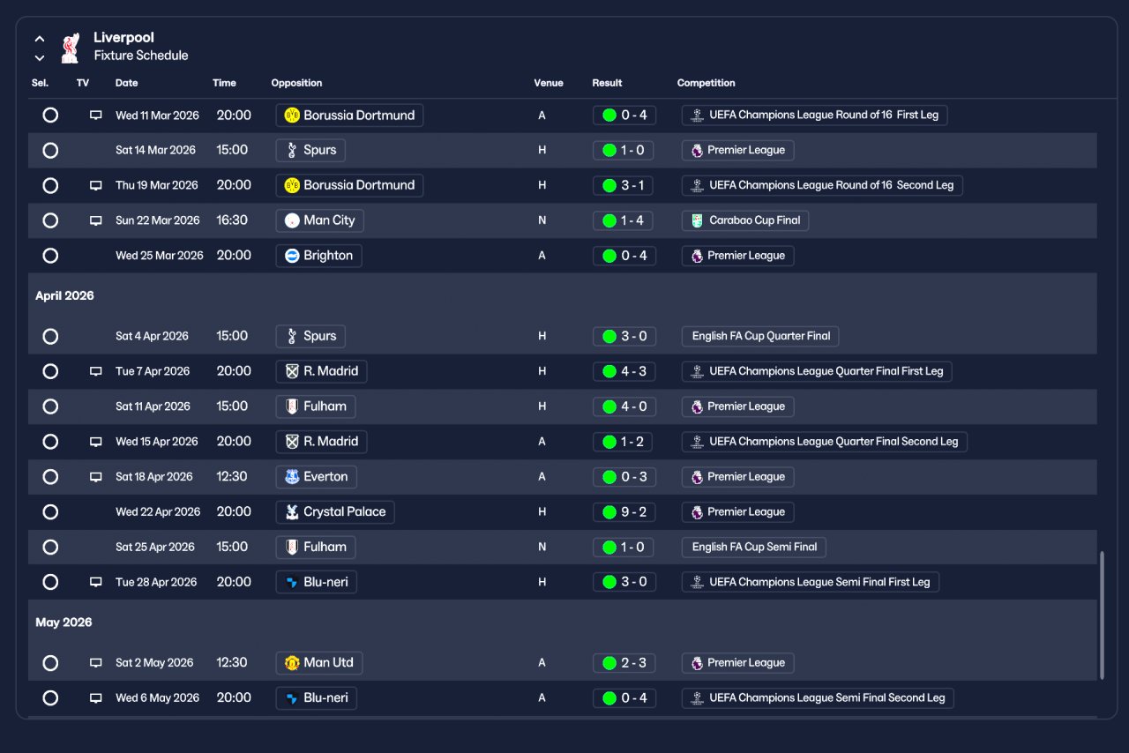Click the Result column header
Viewport: 1129px width, 753px height.
coord(607,84)
